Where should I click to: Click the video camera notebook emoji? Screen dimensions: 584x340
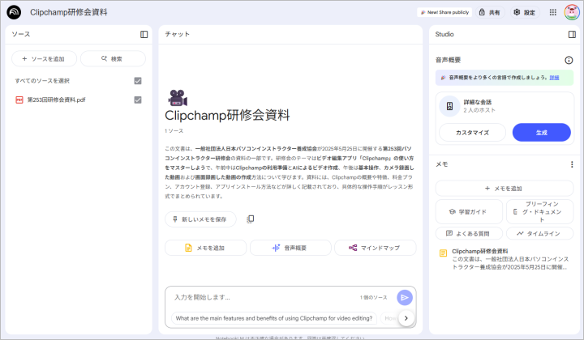pyautogui.click(x=178, y=98)
